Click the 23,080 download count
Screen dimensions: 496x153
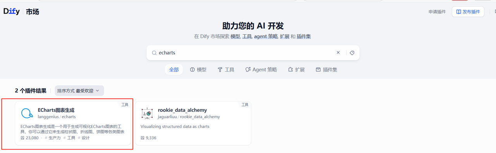tap(32, 138)
